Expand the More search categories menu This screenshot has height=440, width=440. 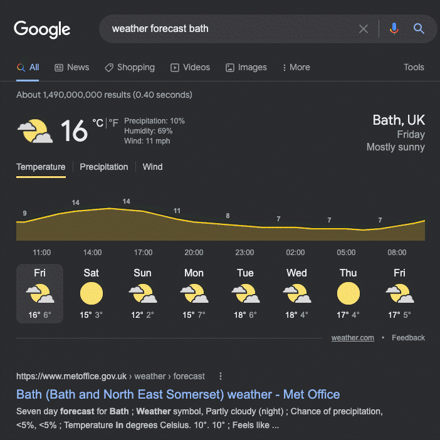(x=296, y=68)
